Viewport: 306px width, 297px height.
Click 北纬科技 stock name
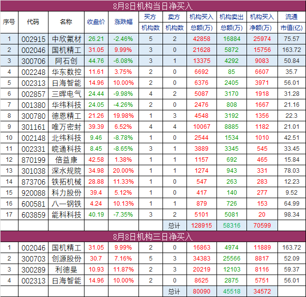point(66,138)
